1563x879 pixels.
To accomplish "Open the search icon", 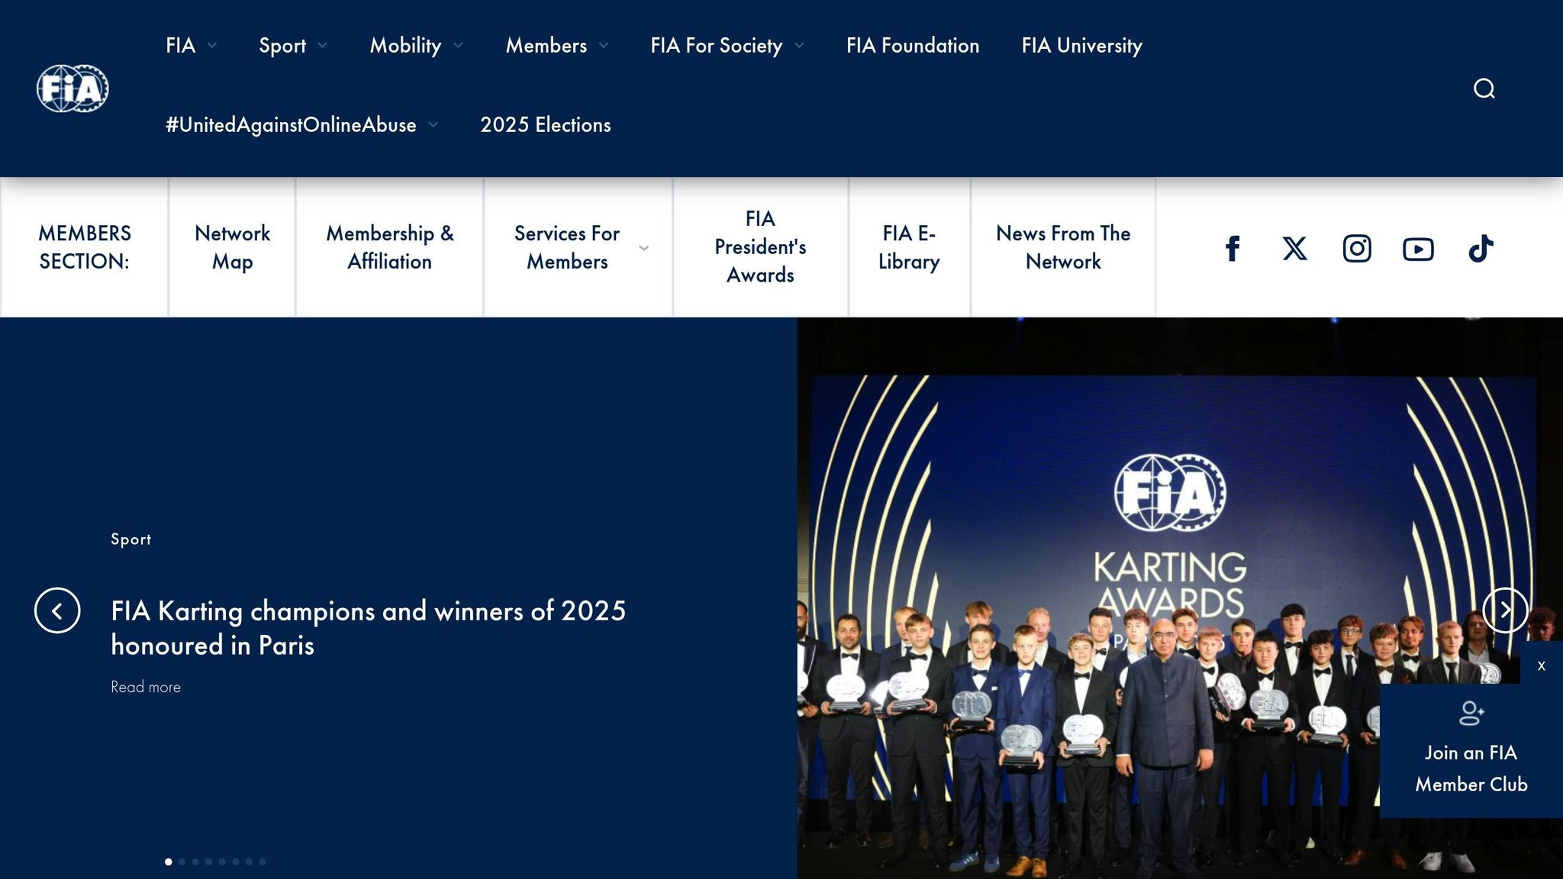I will point(1484,87).
